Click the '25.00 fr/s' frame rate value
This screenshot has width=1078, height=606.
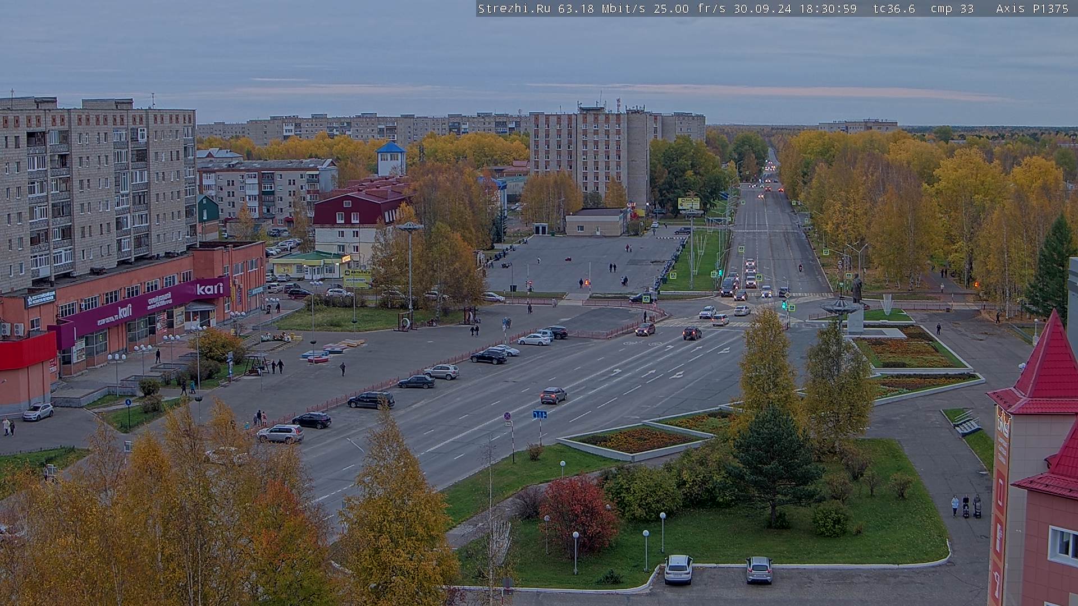pos(688,8)
